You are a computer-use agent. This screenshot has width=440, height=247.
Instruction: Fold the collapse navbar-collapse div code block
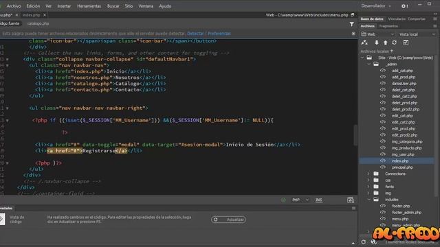point(8,60)
